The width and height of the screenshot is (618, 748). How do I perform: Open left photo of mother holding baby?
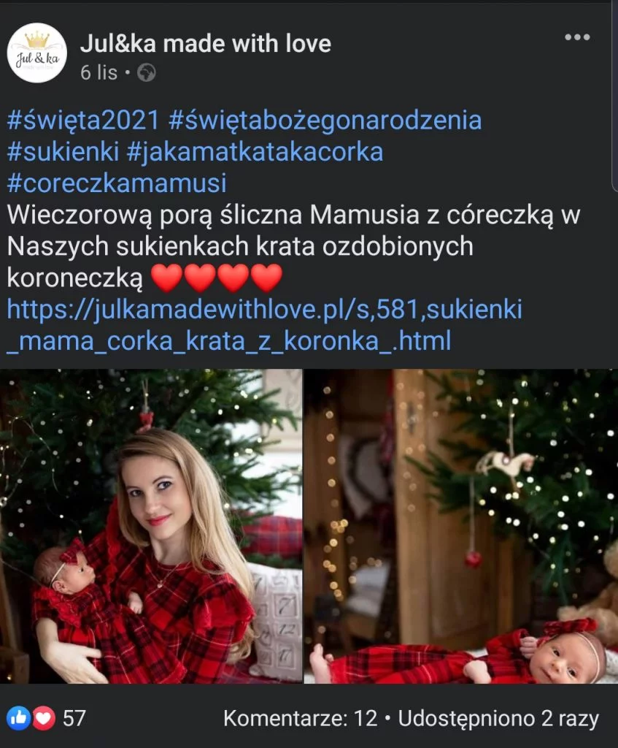click(x=150, y=526)
